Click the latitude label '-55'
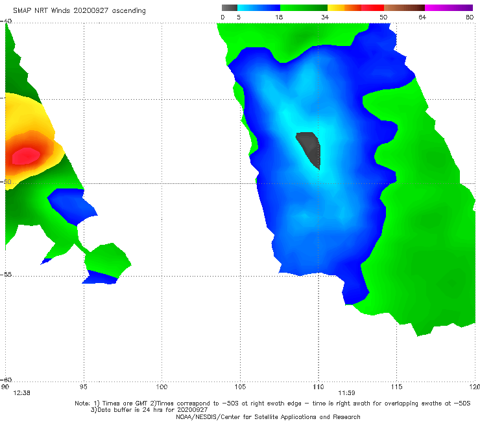 click(x=6, y=275)
